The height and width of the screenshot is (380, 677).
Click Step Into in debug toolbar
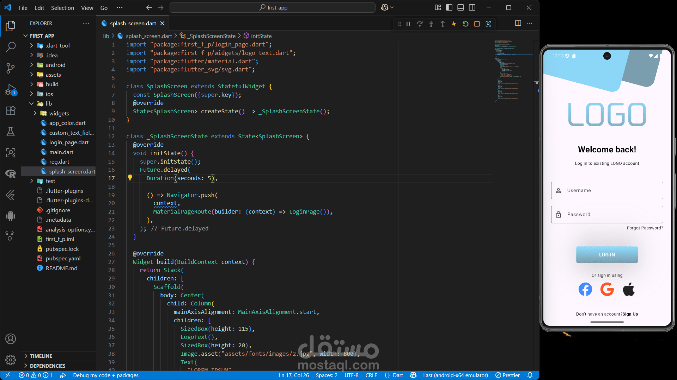[x=431, y=24]
